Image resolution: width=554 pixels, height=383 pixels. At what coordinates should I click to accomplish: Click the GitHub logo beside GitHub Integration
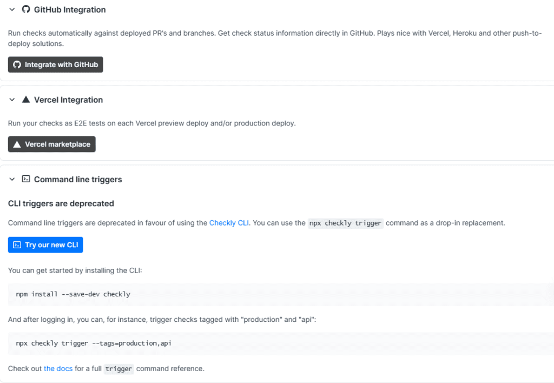click(x=26, y=9)
